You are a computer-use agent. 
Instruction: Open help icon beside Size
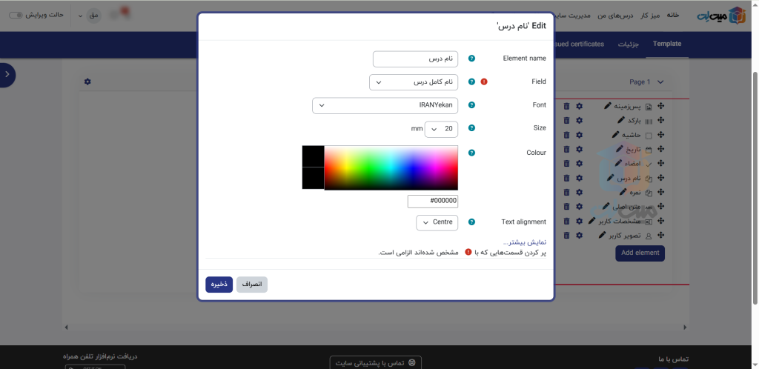click(471, 128)
